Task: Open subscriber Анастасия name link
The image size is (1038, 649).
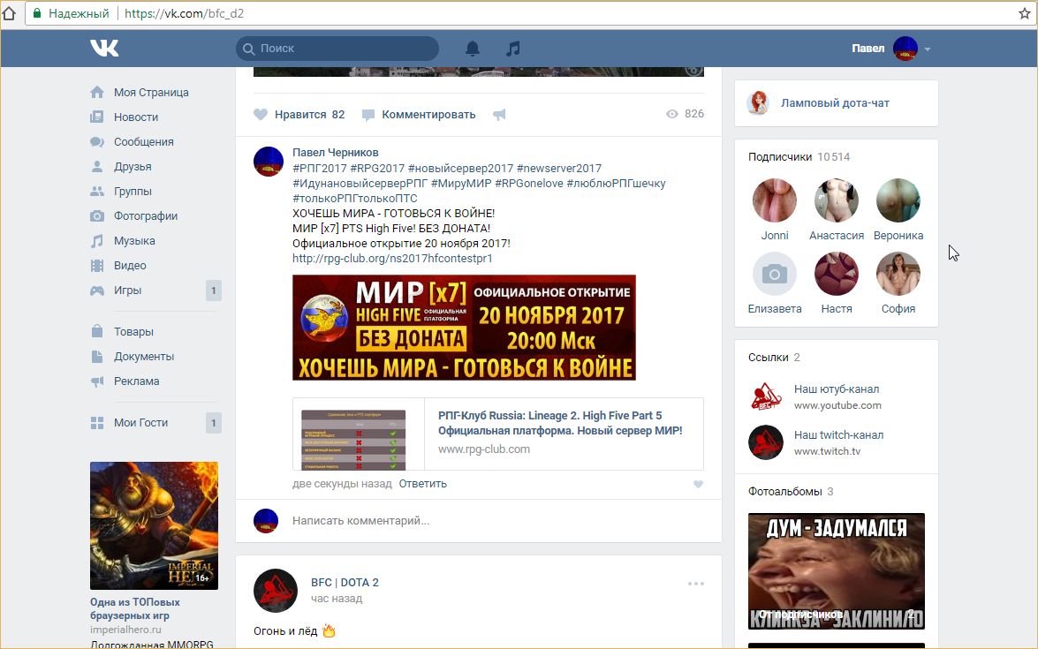Action: click(x=837, y=236)
